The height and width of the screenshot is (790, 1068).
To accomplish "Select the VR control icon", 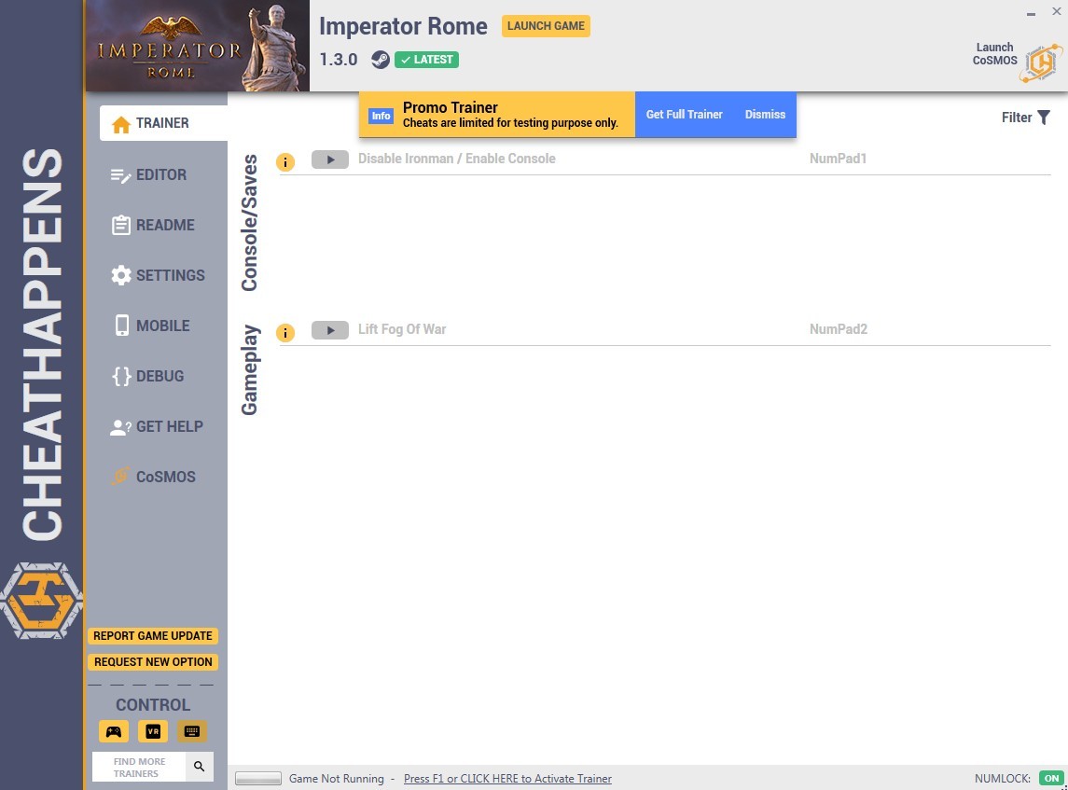I will click(x=153, y=731).
